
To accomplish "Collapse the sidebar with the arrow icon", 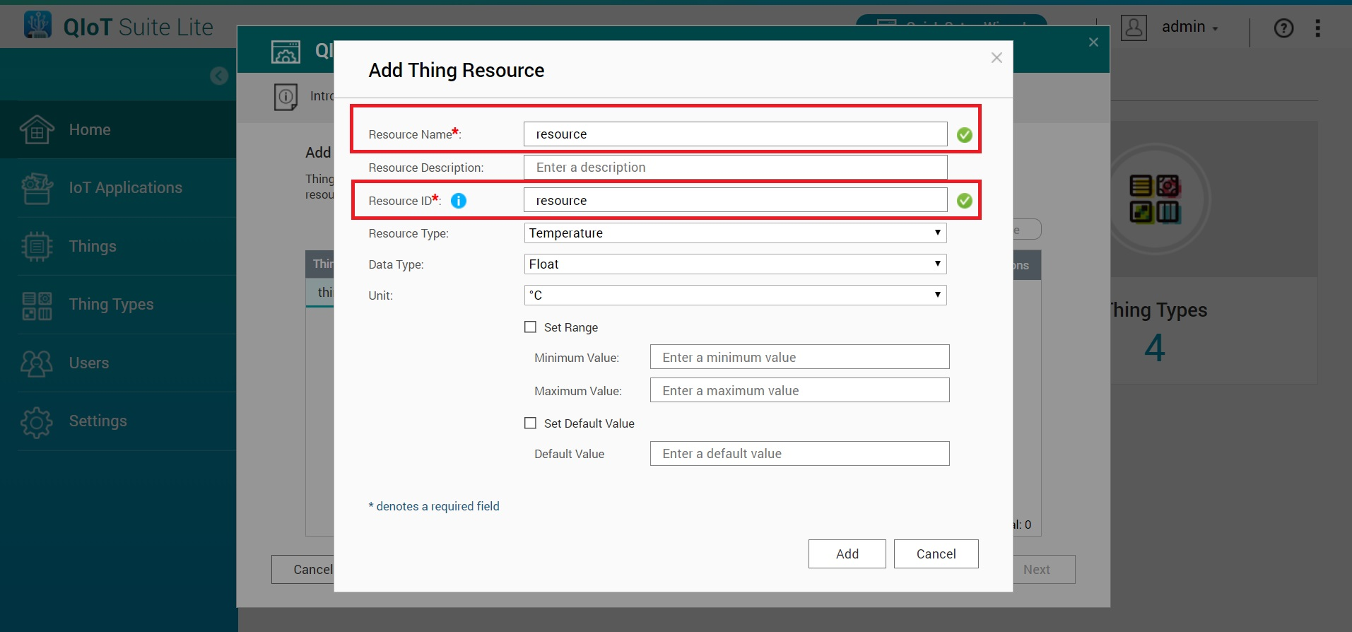I will (x=219, y=76).
